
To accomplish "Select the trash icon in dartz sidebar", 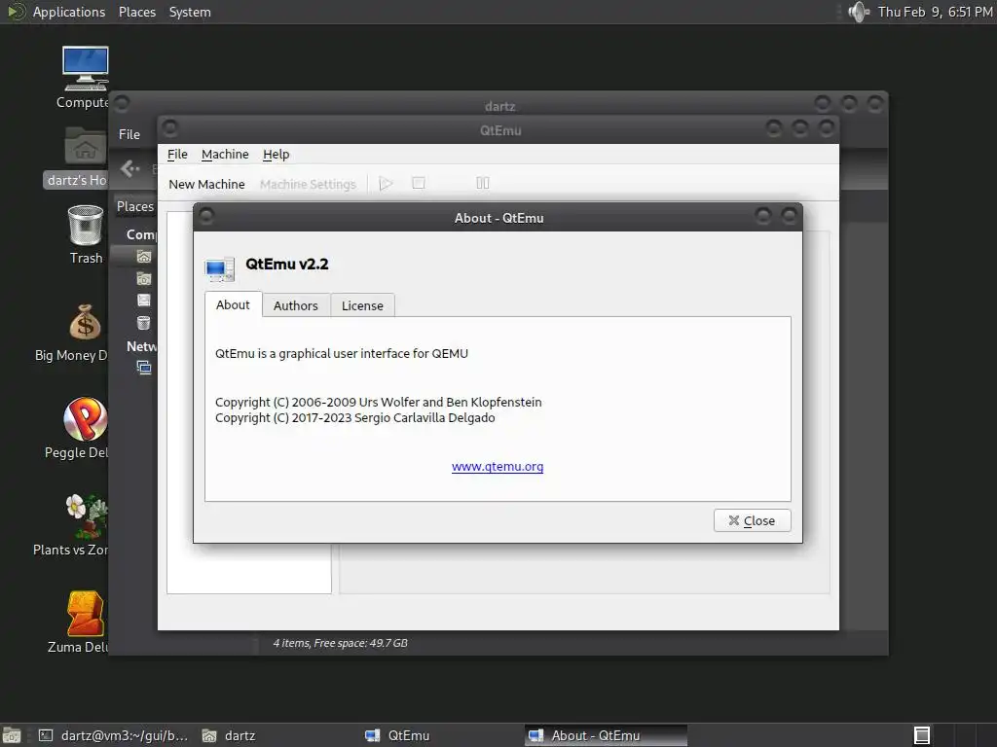I will click(144, 323).
